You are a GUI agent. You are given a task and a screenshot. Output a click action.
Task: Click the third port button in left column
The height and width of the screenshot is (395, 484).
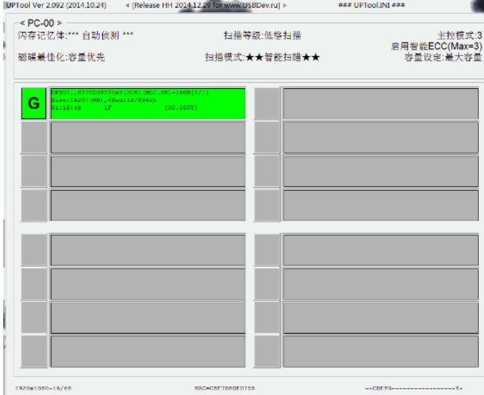(x=34, y=171)
